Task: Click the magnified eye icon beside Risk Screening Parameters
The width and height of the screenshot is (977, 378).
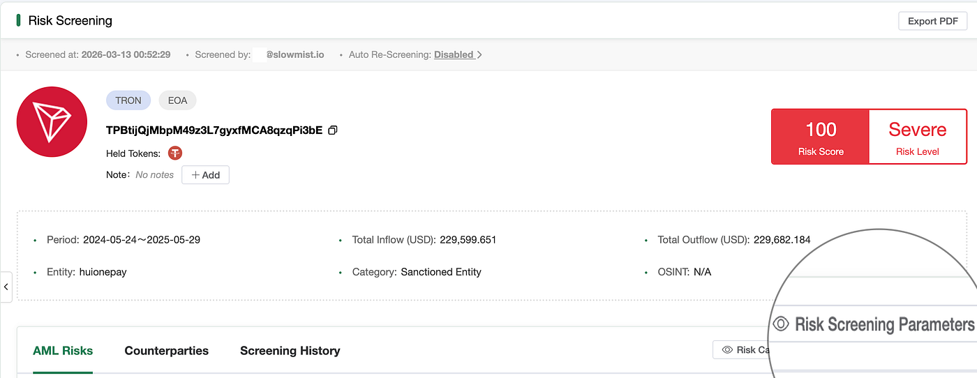Action: click(x=781, y=324)
